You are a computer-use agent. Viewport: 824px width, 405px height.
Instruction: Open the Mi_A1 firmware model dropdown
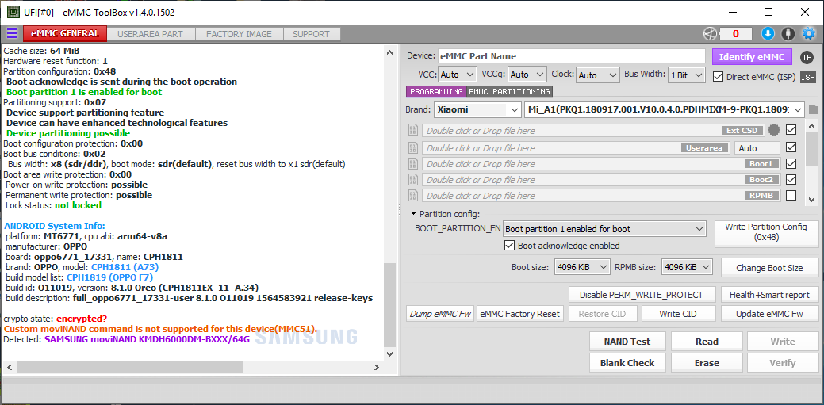pos(665,110)
